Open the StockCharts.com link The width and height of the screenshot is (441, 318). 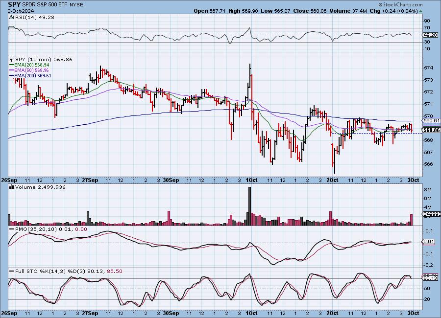pyautogui.click(x=400, y=4)
